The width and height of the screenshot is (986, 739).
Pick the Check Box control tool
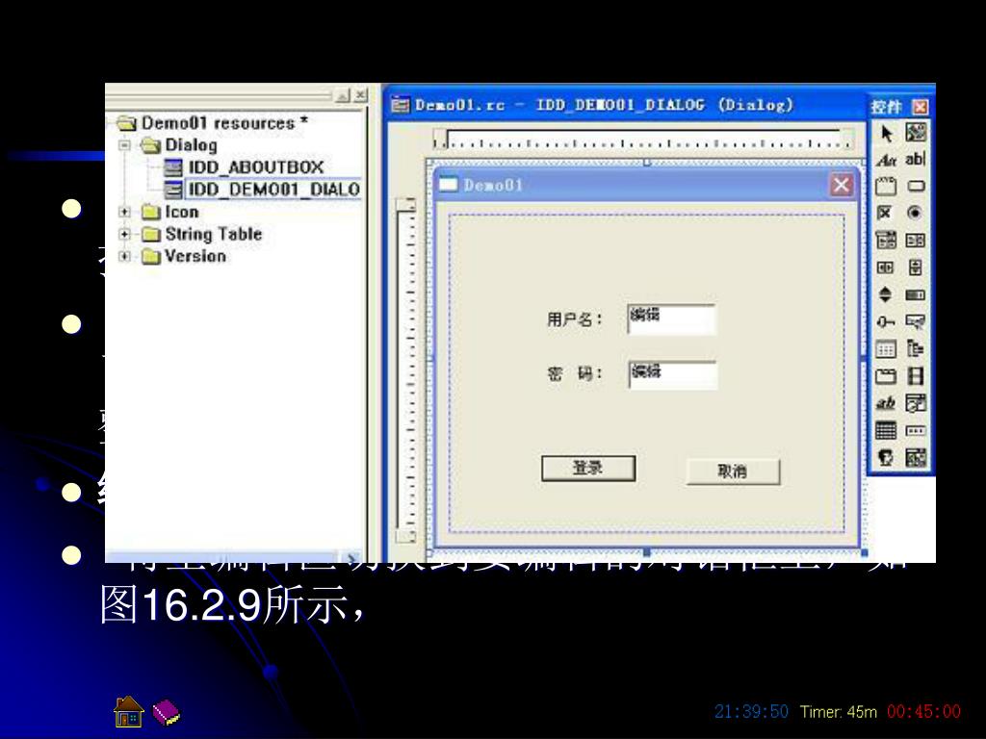(x=886, y=213)
